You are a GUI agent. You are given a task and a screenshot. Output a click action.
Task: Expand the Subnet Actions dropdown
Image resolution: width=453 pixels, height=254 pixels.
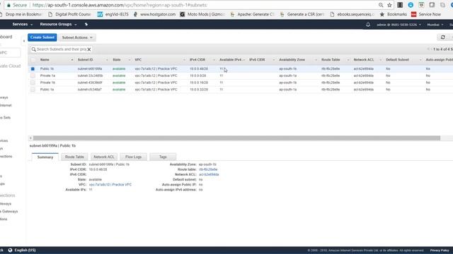(77, 37)
